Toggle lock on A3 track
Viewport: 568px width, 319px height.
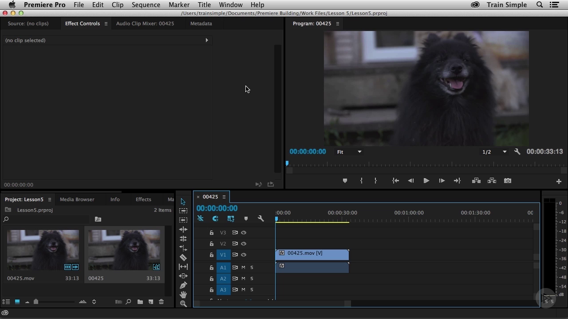(212, 290)
